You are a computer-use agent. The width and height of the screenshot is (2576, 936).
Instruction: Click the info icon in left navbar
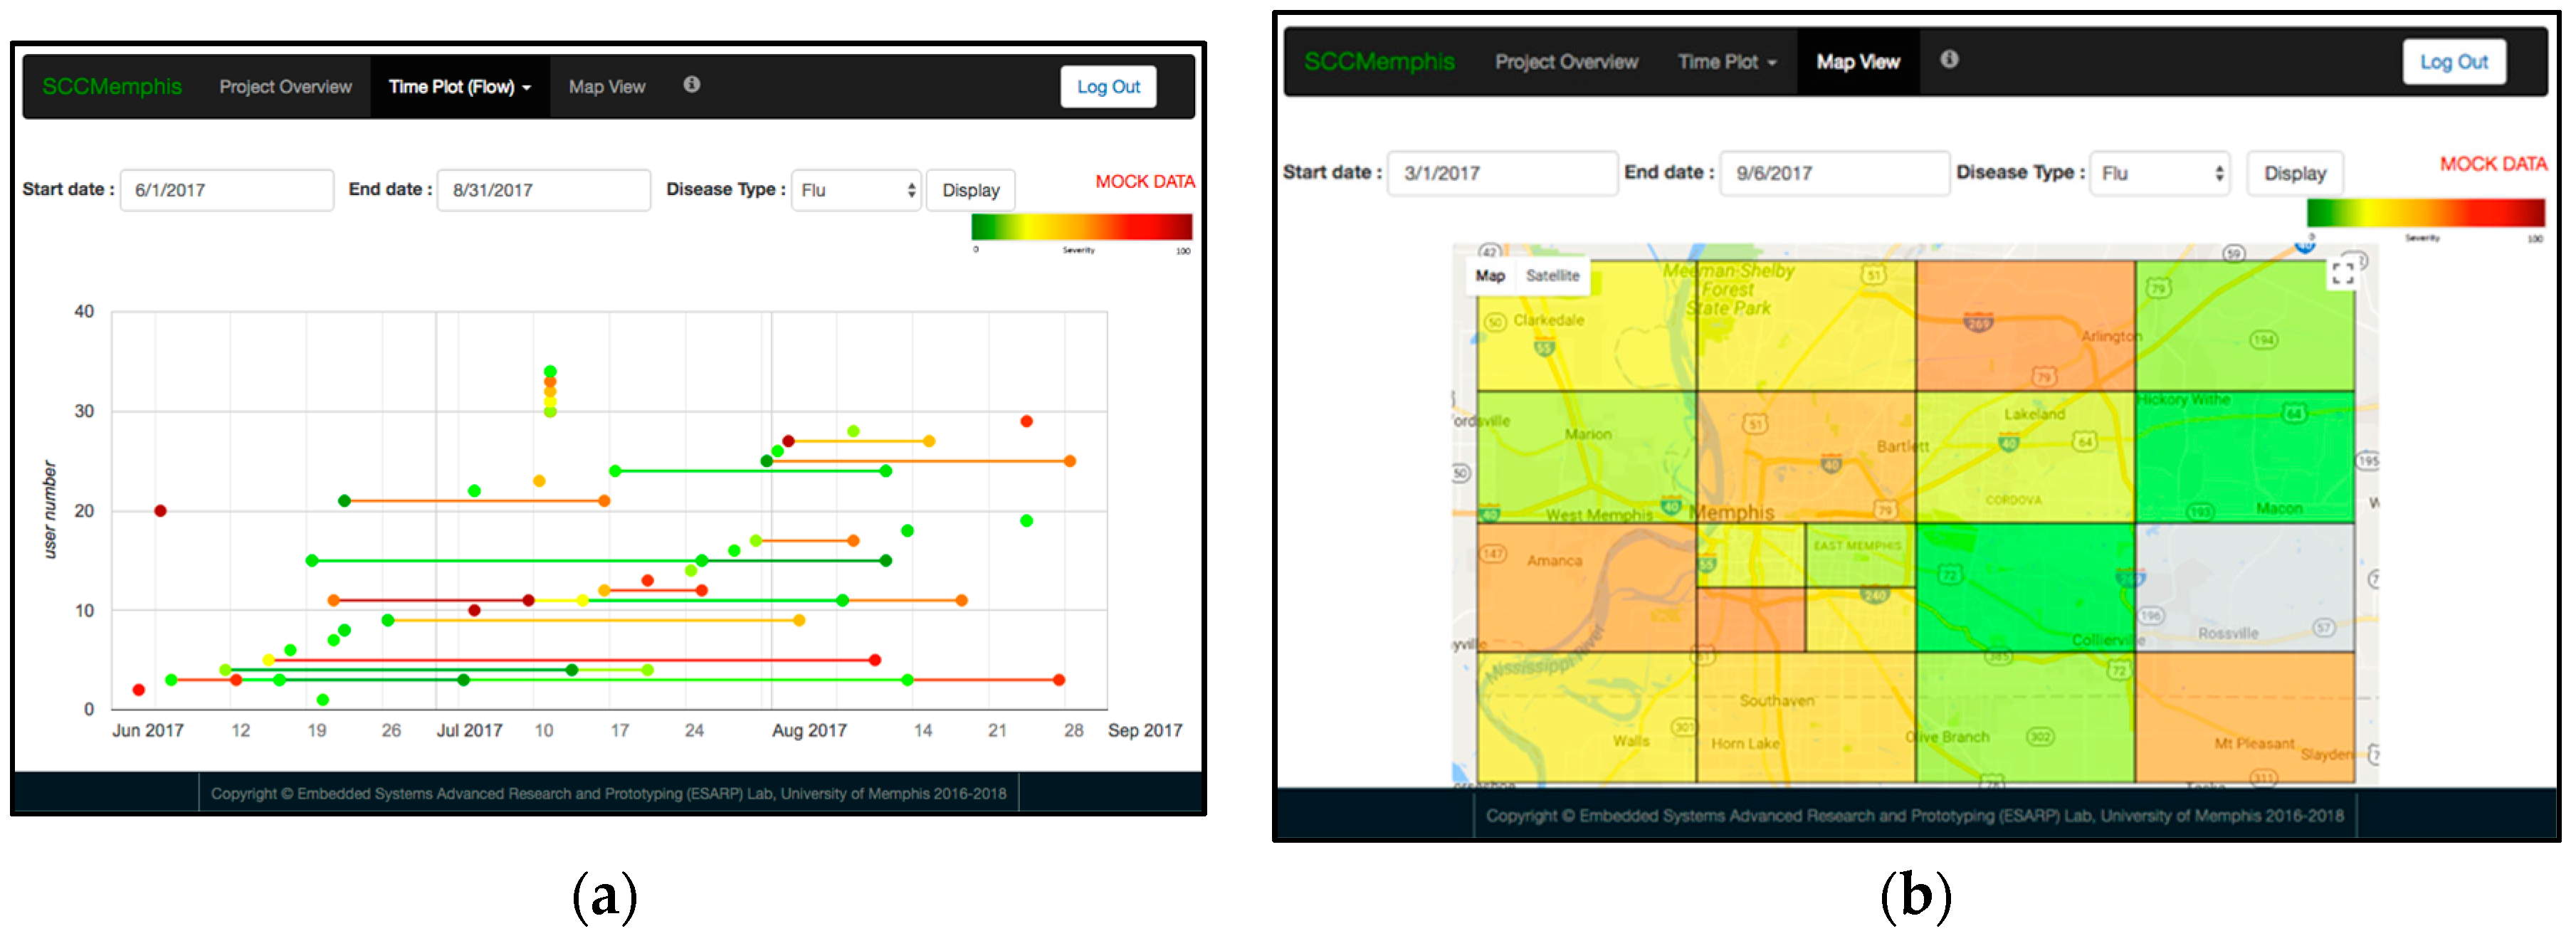[691, 85]
